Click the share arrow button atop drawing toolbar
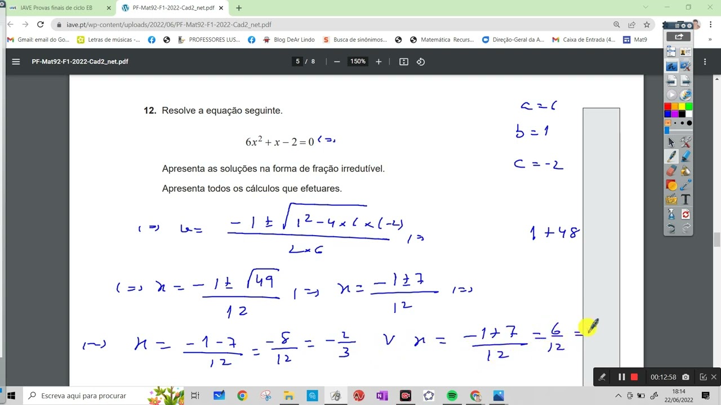The width and height of the screenshot is (721, 405). pos(679,37)
